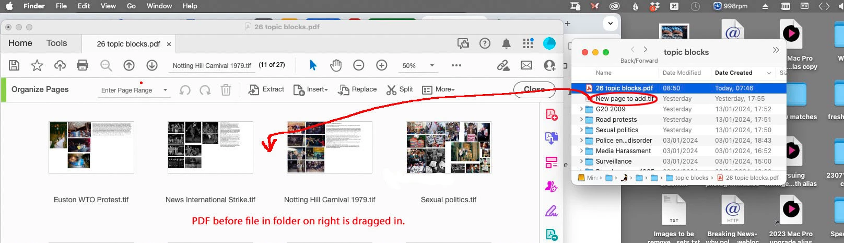
Task: Zoom out with the minus circle icon
Action: point(359,65)
